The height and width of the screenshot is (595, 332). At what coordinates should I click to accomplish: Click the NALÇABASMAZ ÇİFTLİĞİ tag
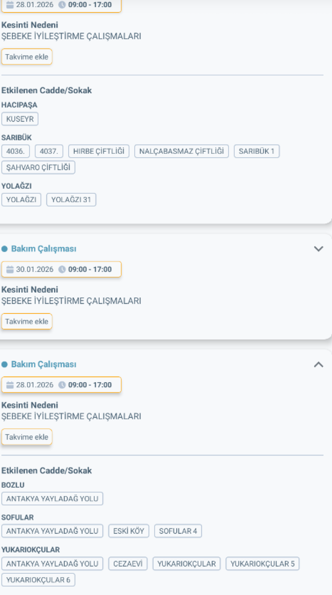pos(181,151)
